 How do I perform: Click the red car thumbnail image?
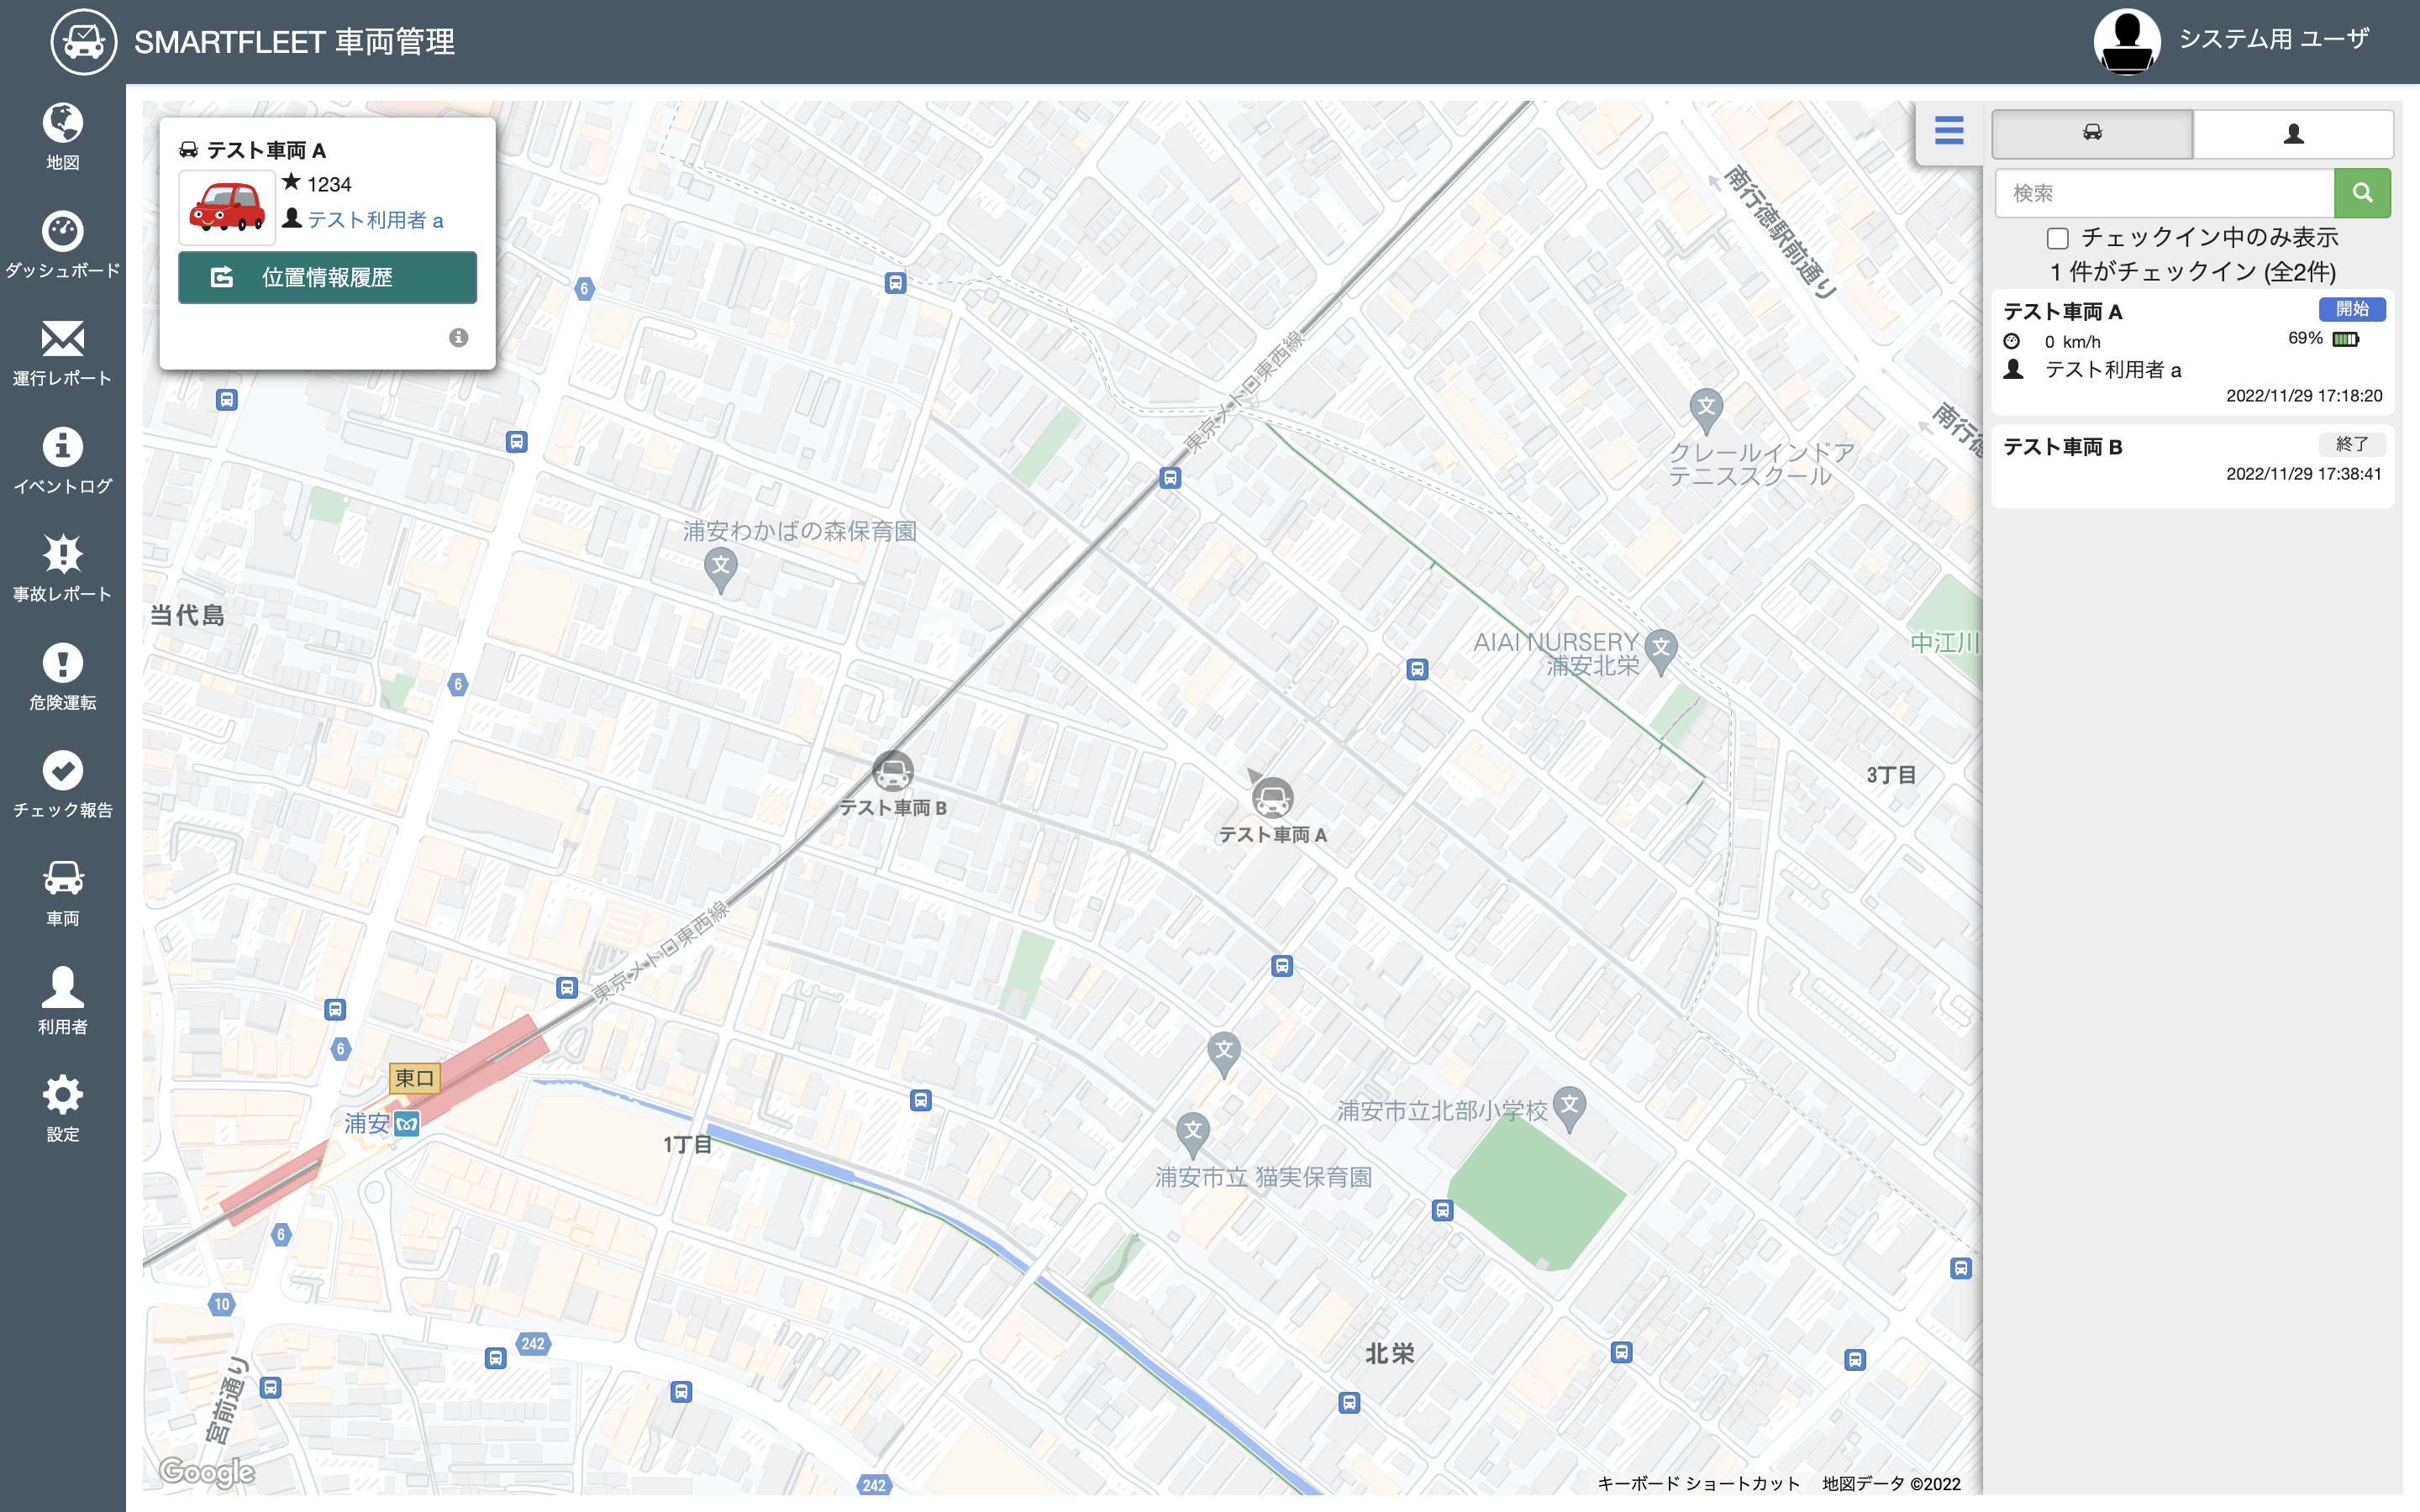point(227,207)
